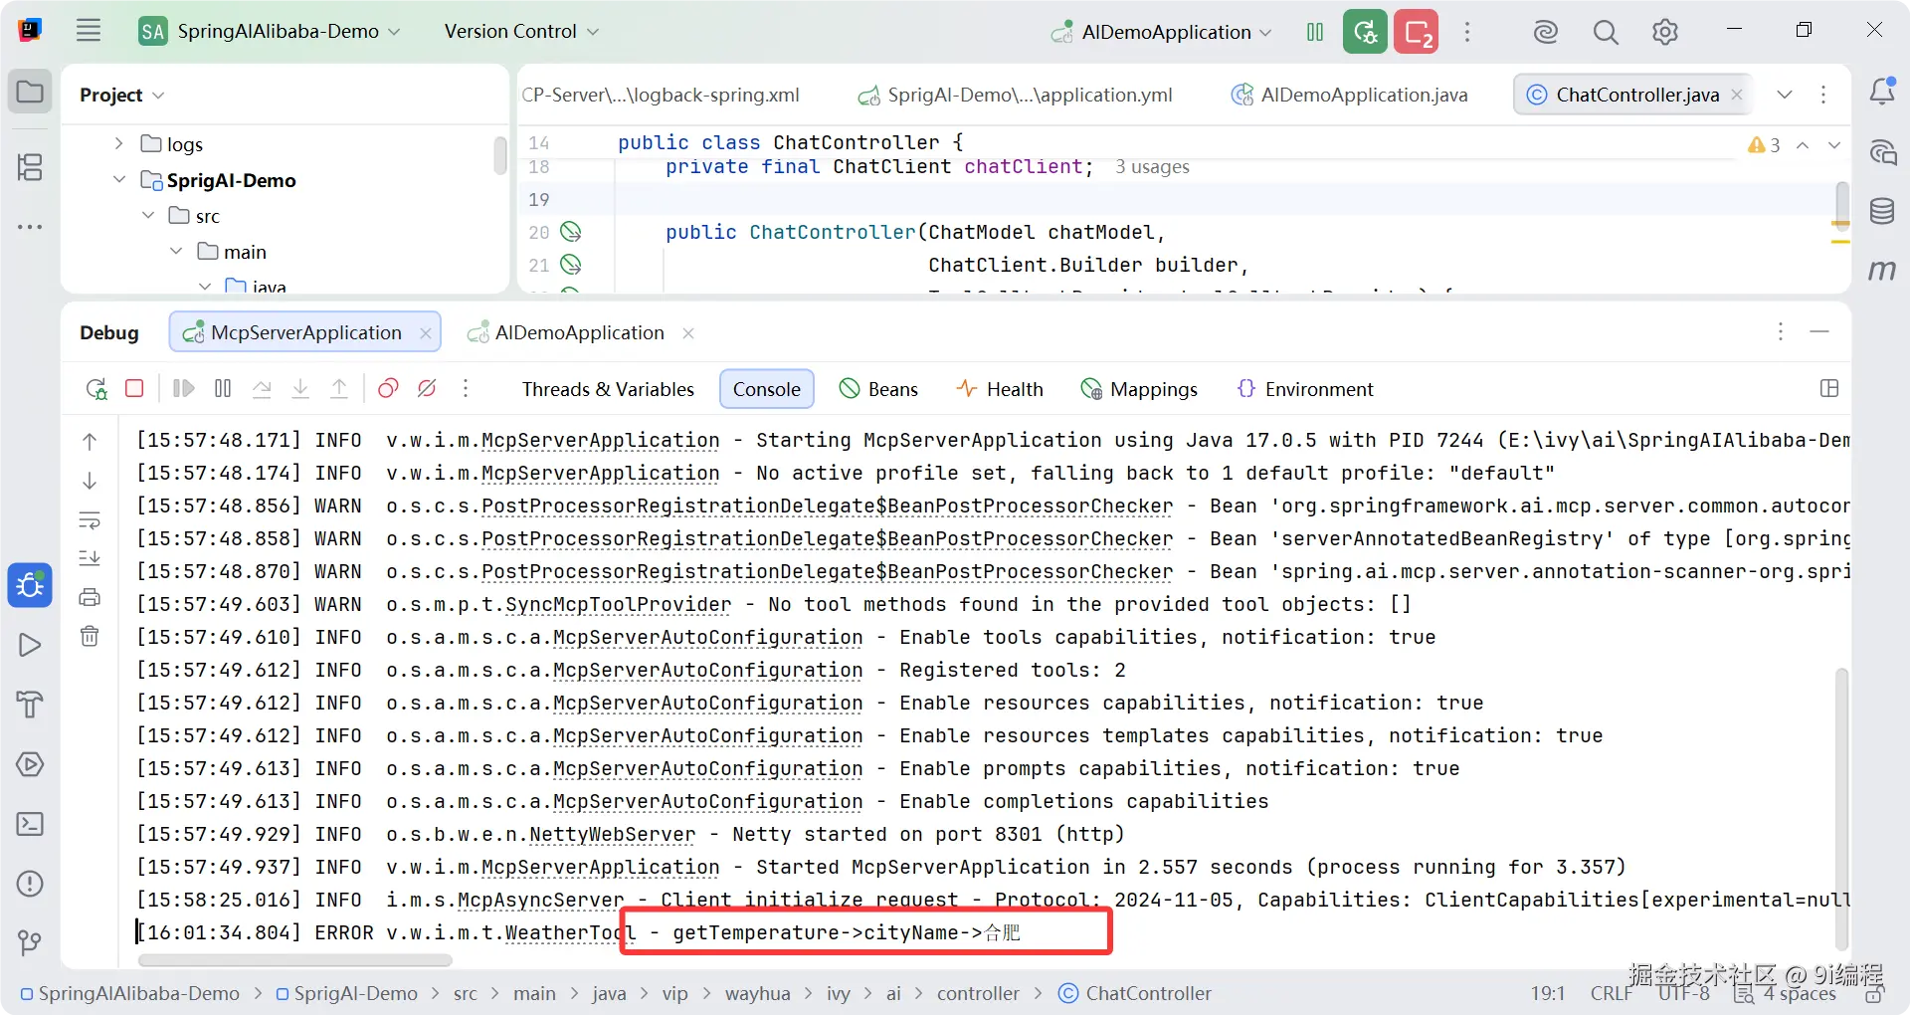
Task: Open the Version Control dropdown
Action: coord(521,32)
